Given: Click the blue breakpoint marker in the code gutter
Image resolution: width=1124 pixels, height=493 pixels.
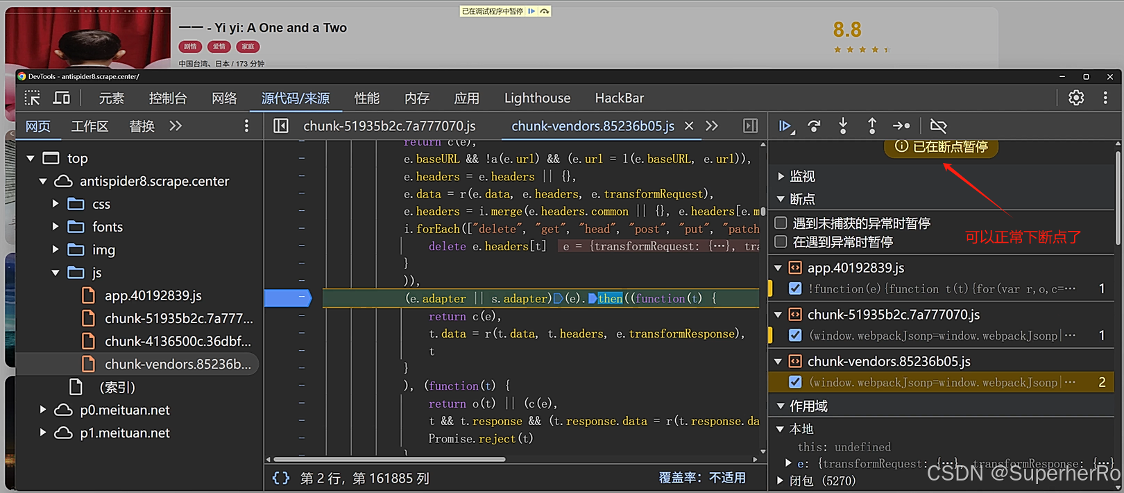Looking at the screenshot, I should (x=288, y=298).
